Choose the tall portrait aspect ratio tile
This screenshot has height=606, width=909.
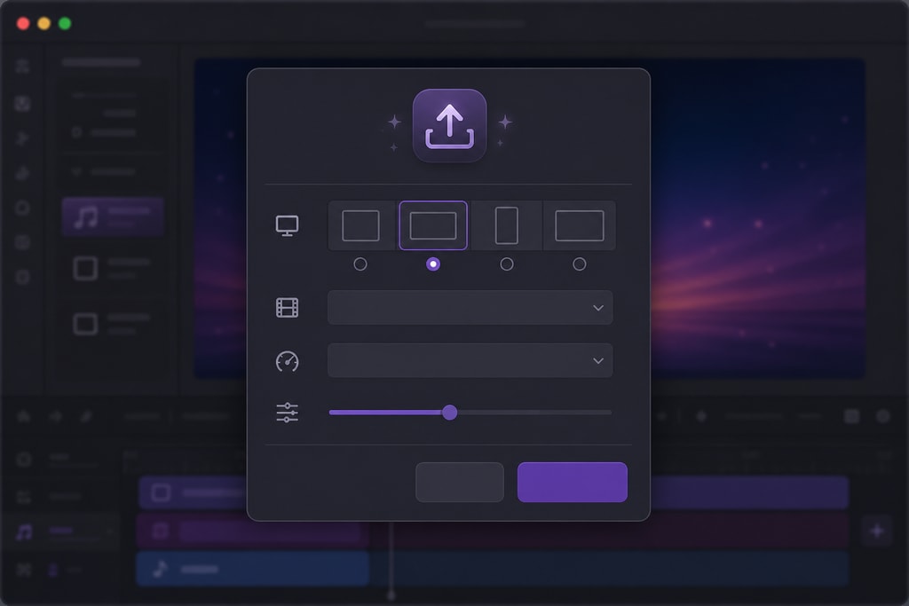click(507, 225)
